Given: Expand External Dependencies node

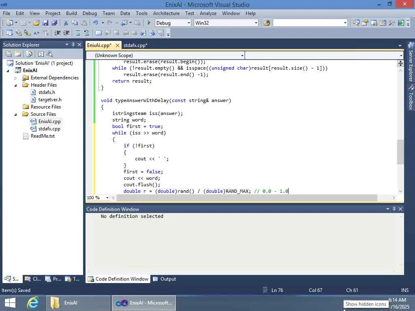Looking at the screenshot, I should click(x=16, y=78).
